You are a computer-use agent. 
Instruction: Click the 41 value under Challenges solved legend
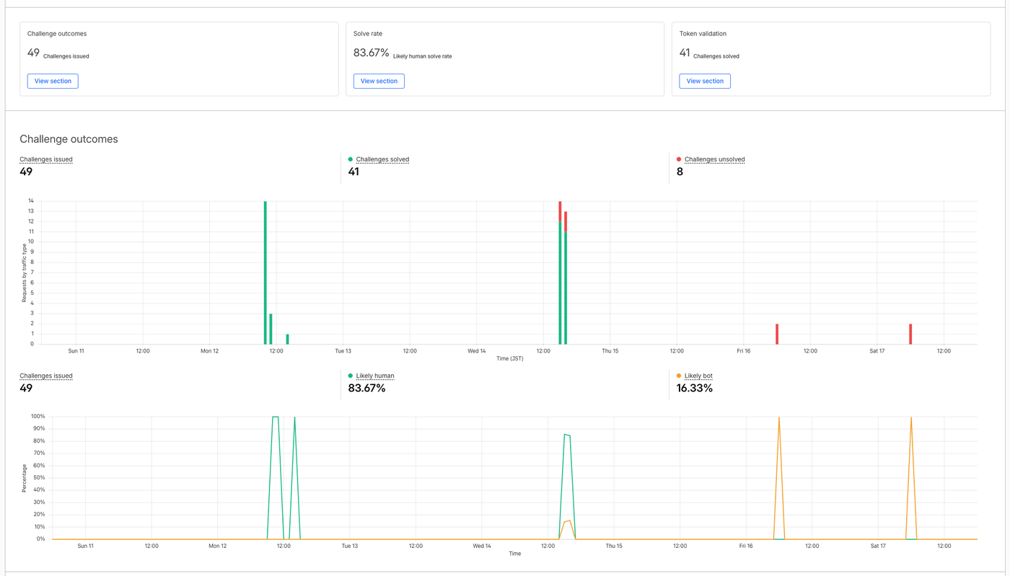pos(353,172)
